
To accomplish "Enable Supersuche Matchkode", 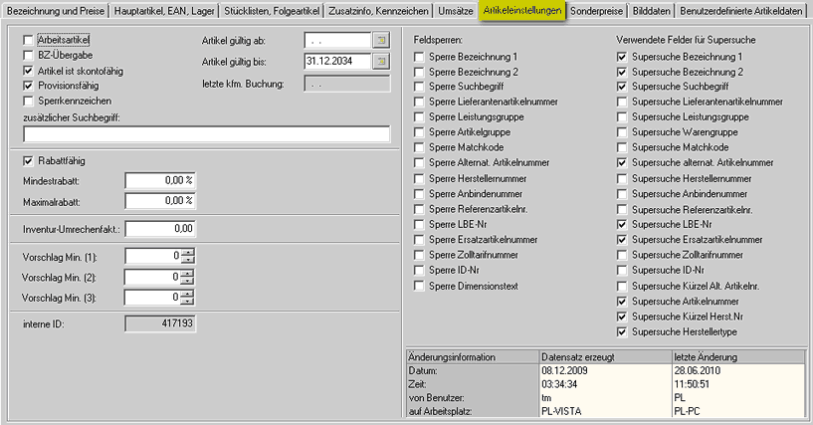I will pos(622,147).
